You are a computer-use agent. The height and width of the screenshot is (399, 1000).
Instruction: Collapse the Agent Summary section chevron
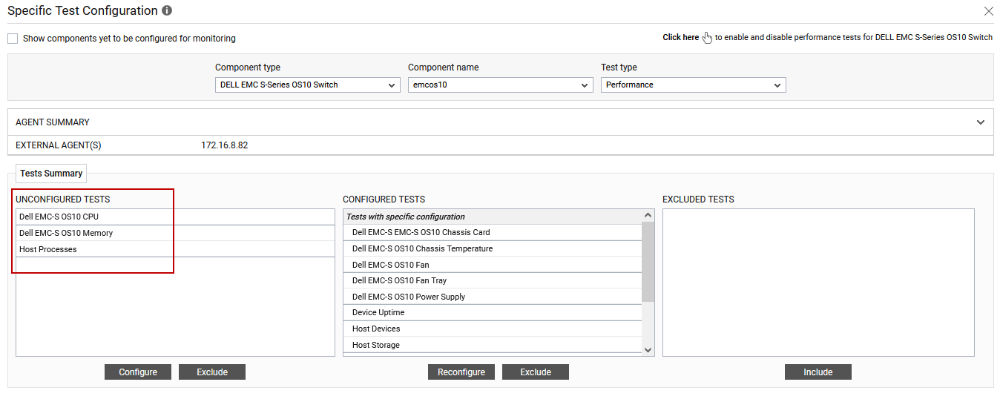[x=981, y=122]
